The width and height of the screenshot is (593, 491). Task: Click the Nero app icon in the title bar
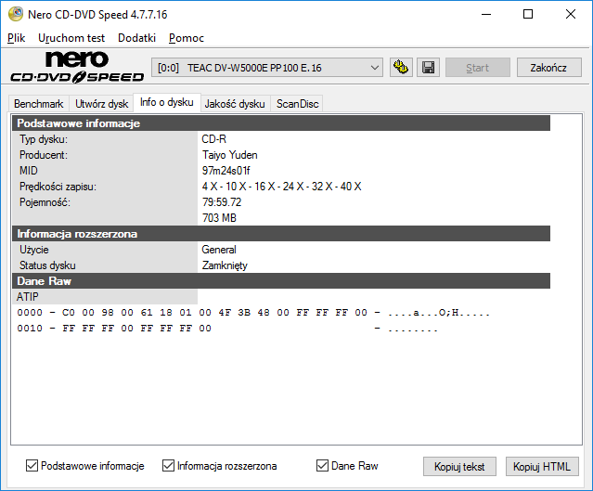click(x=16, y=14)
